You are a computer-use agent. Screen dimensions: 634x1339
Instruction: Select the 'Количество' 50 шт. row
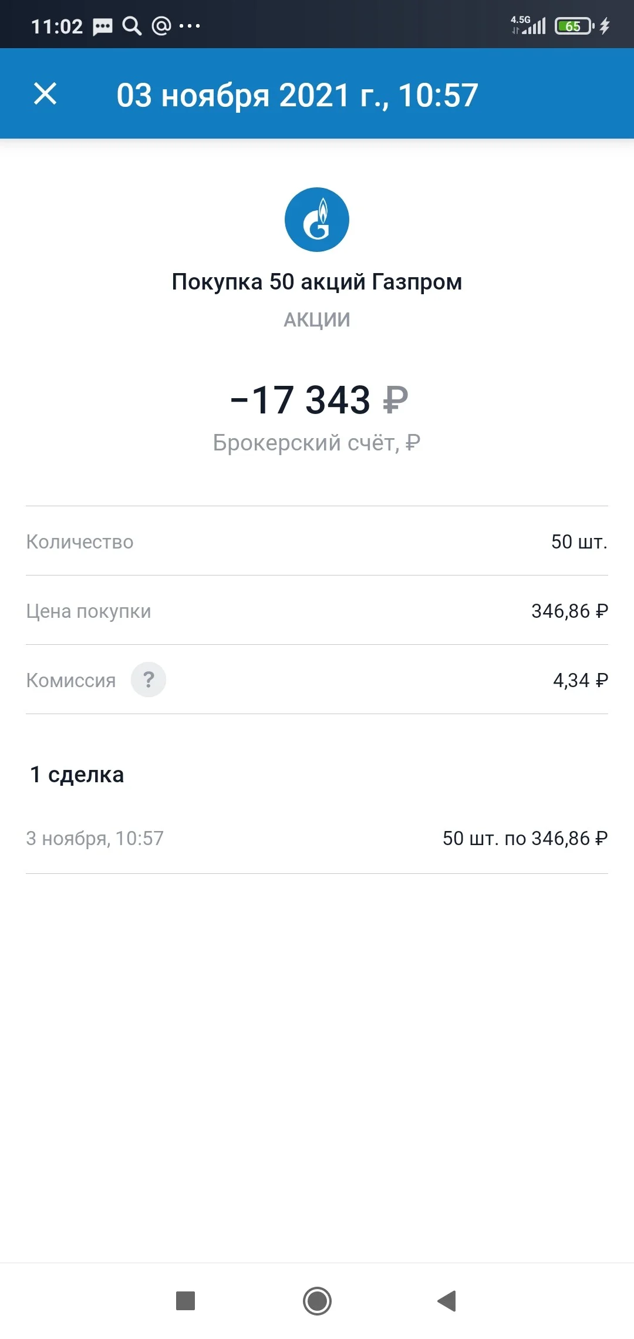click(x=317, y=541)
